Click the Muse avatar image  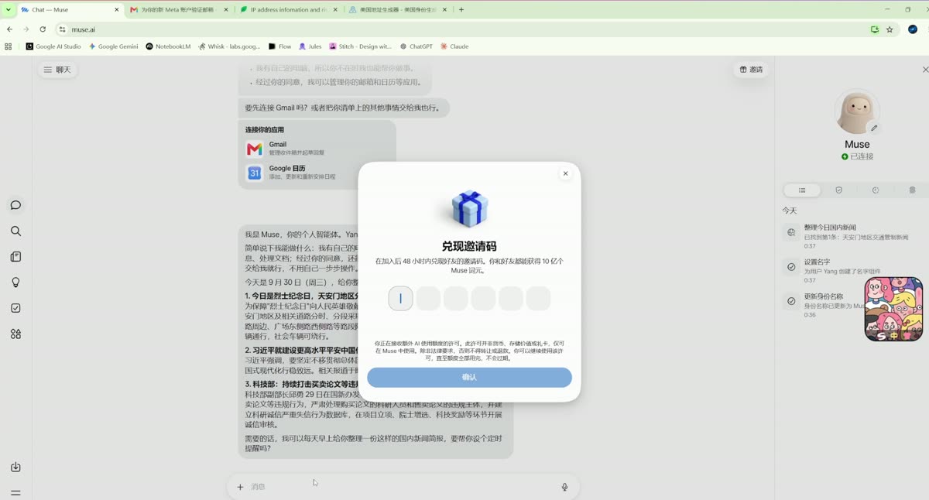click(857, 111)
